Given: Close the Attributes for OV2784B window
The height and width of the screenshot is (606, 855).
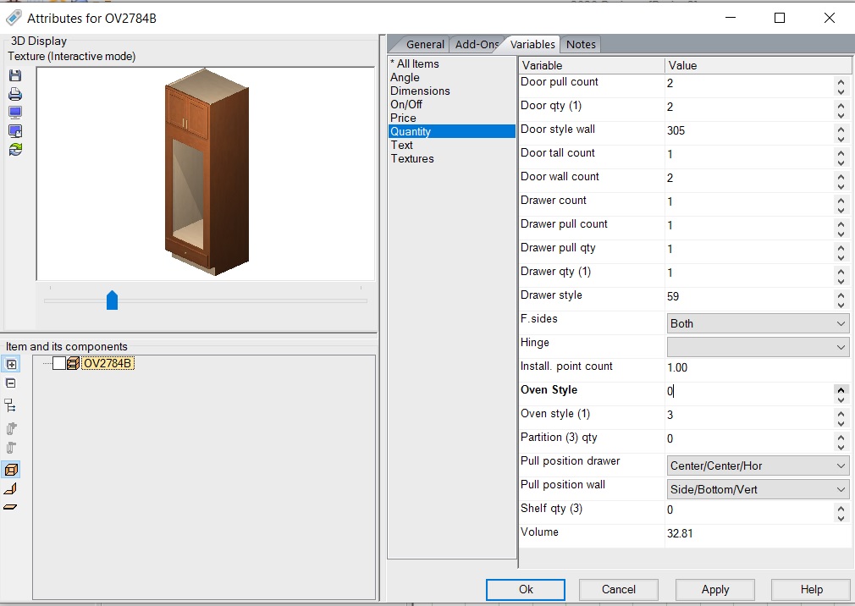Looking at the screenshot, I should [830, 18].
